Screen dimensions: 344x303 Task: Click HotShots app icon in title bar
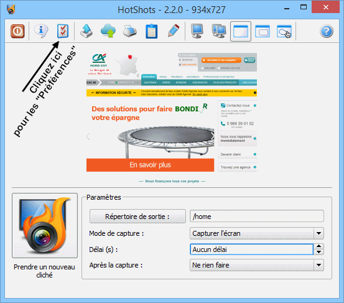click(11, 9)
